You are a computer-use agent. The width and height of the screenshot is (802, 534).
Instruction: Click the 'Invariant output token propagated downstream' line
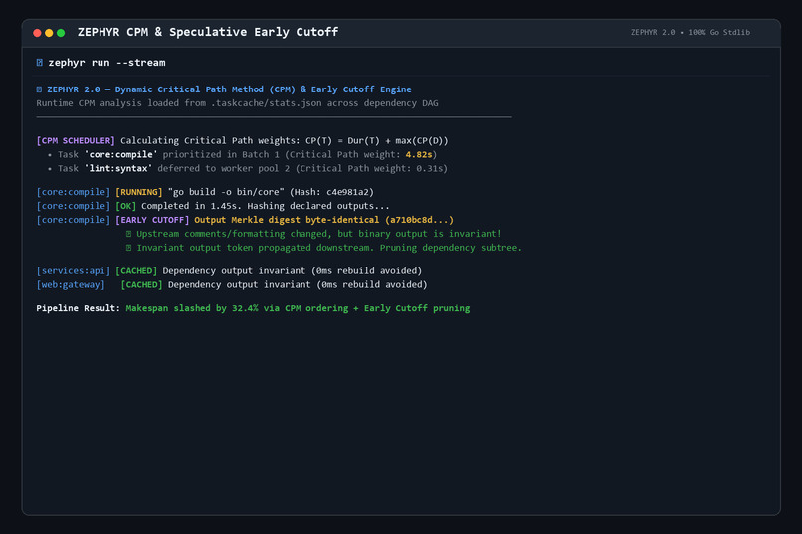coord(329,248)
